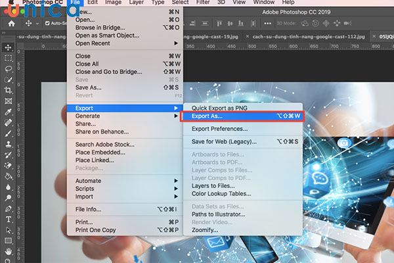Select the Eraser tool
The height and width of the screenshot is (263, 394).
(x=9, y=165)
